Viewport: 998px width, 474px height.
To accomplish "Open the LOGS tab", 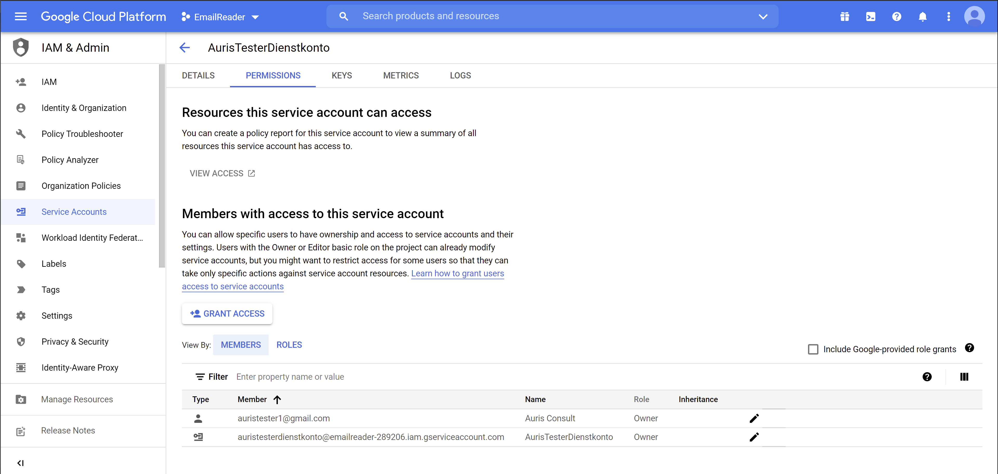I will tap(460, 76).
